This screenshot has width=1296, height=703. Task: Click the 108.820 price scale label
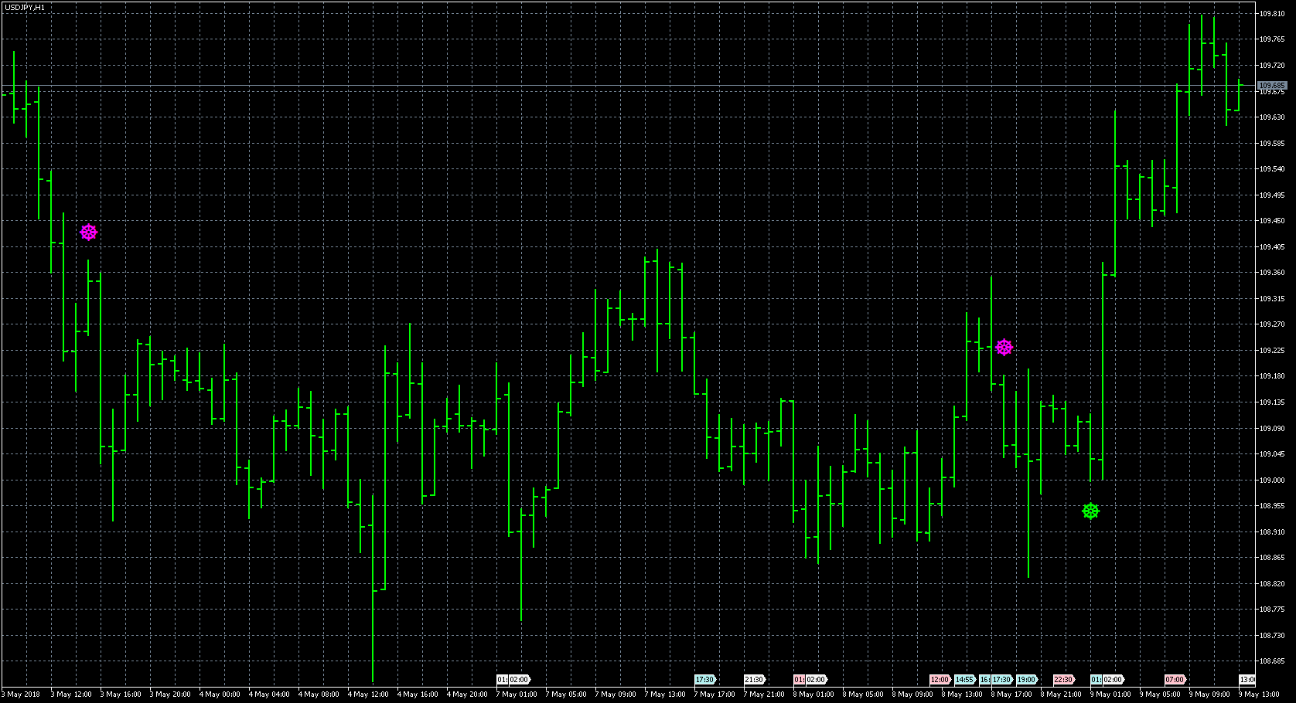pyautogui.click(x=1272, y=583)
